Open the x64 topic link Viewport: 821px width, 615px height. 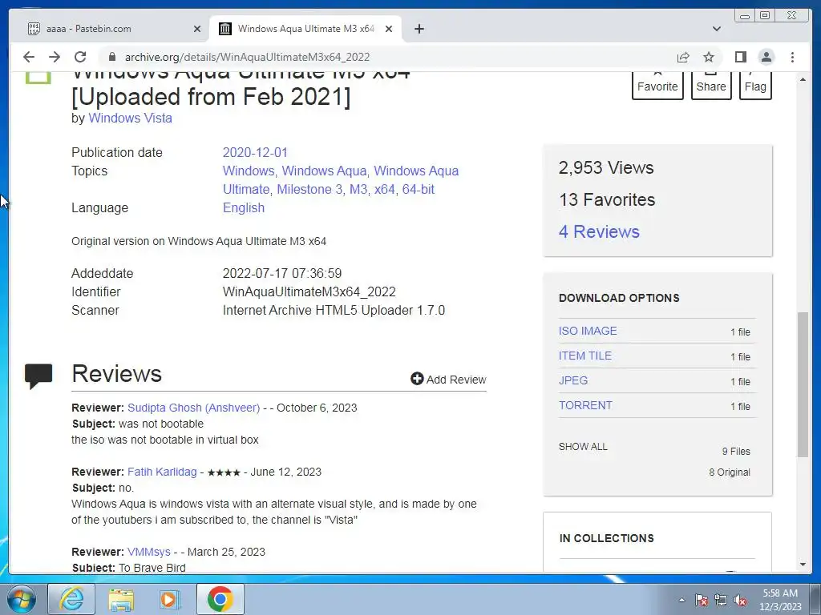pos(384,189)
